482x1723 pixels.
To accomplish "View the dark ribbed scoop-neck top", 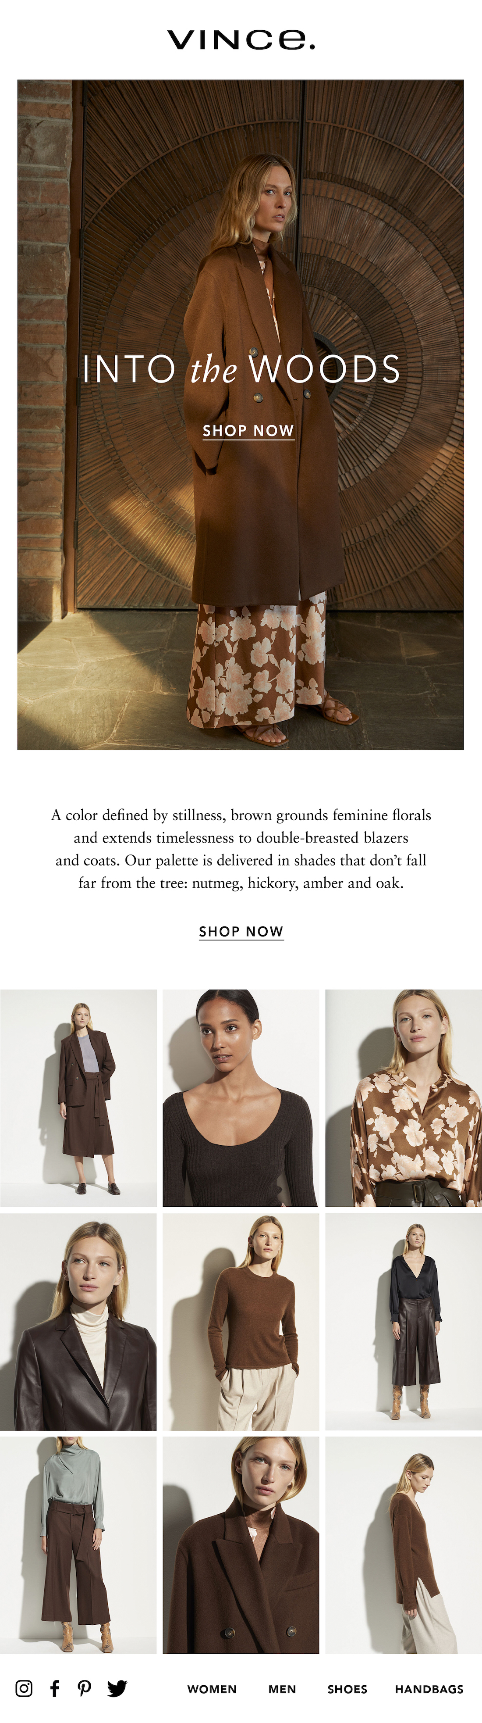I will (241, 1098).
